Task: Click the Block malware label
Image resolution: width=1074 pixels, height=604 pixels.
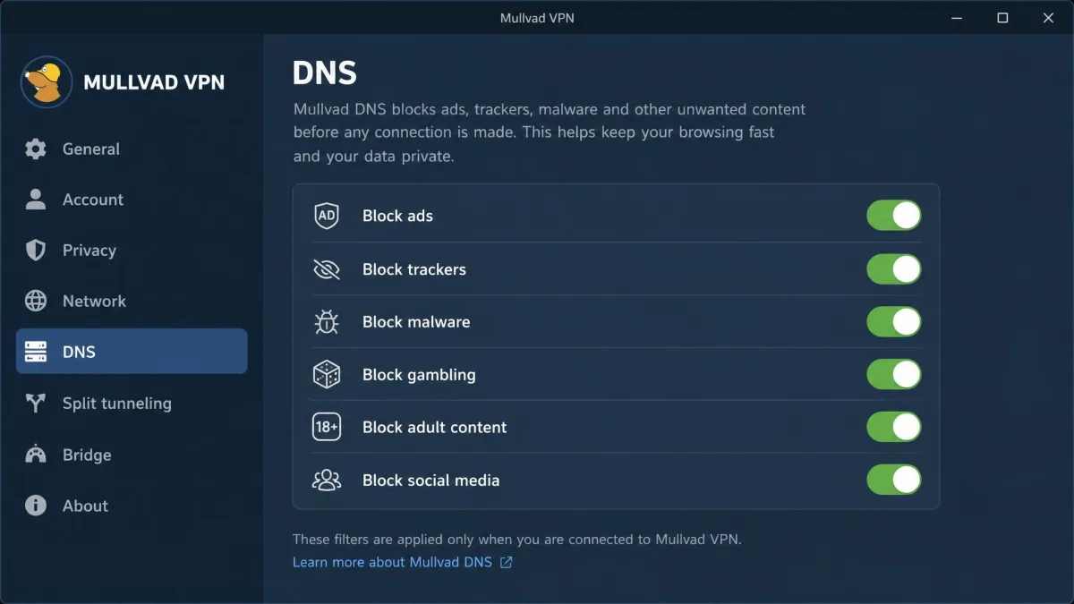Action: tap(416, 322)
